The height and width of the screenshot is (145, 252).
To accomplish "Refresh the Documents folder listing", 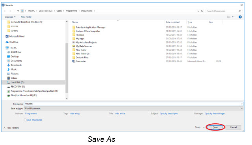I will [x=202, y=11].
